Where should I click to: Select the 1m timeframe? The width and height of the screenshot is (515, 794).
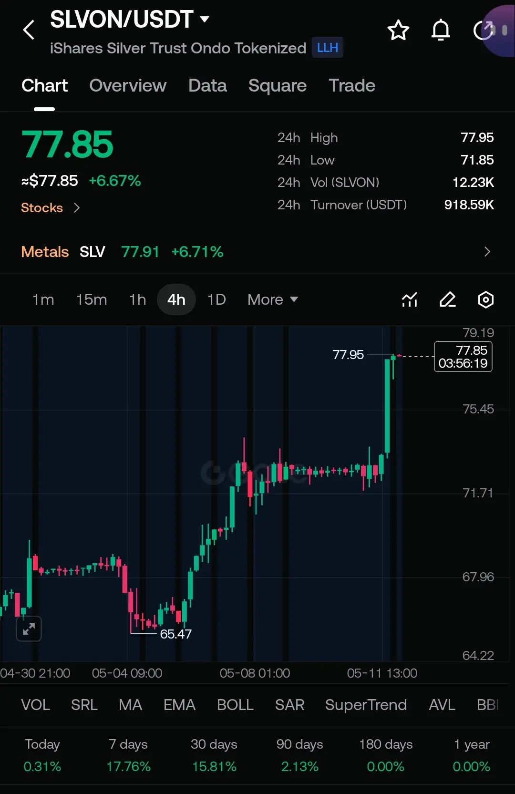pyautogui.click(x=43, y=299)
